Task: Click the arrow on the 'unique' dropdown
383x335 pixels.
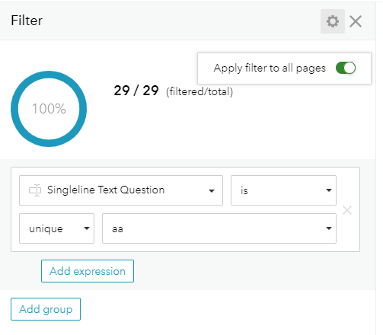Action: point(87,228)
